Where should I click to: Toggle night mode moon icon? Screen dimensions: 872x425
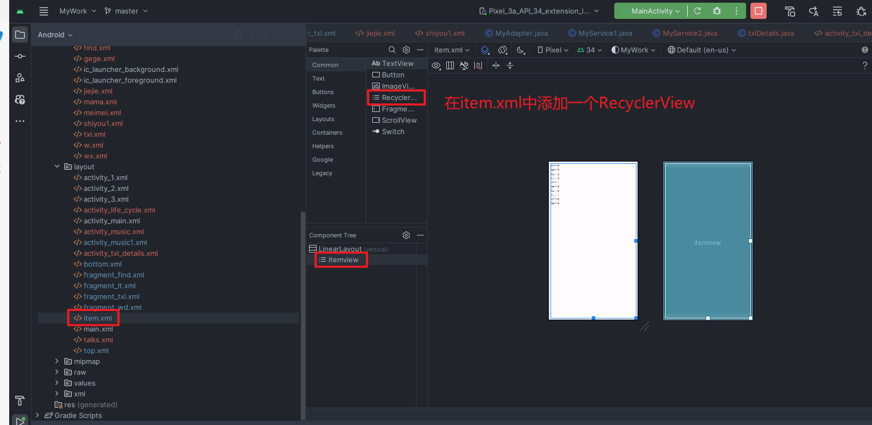[x=521, y=50]
